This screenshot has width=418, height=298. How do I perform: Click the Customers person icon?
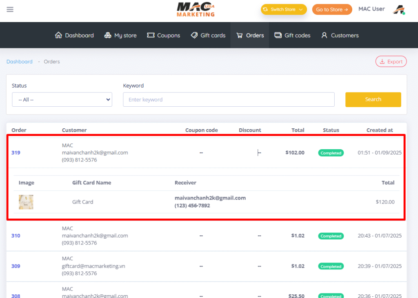[325, 35]
